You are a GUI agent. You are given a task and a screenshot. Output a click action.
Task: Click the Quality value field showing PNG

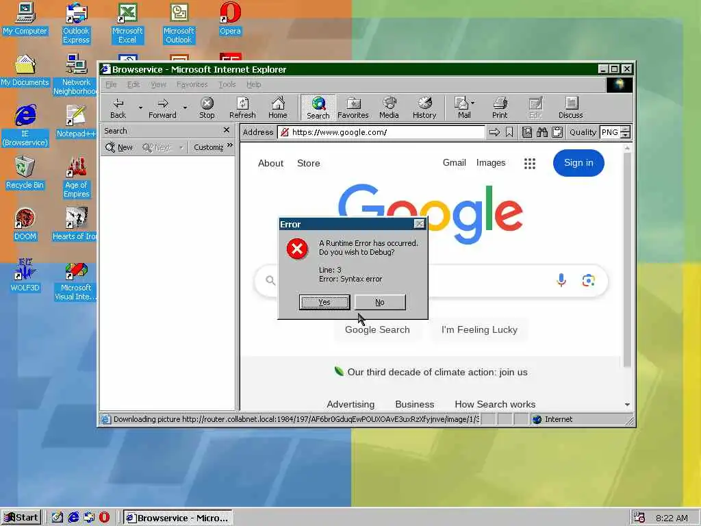coord(610,132)
